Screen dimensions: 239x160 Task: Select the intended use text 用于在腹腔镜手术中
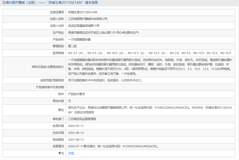point(105,80)
